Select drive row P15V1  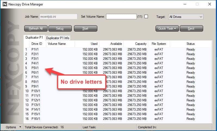click(x=118, y=114)
